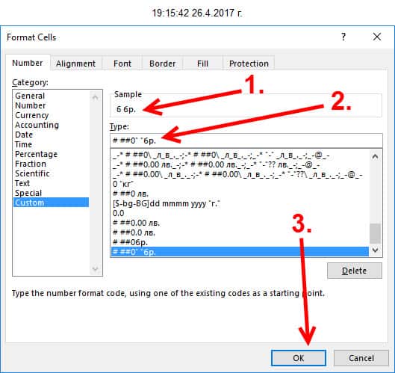Click the Help question mark icon

click(343, 37)
